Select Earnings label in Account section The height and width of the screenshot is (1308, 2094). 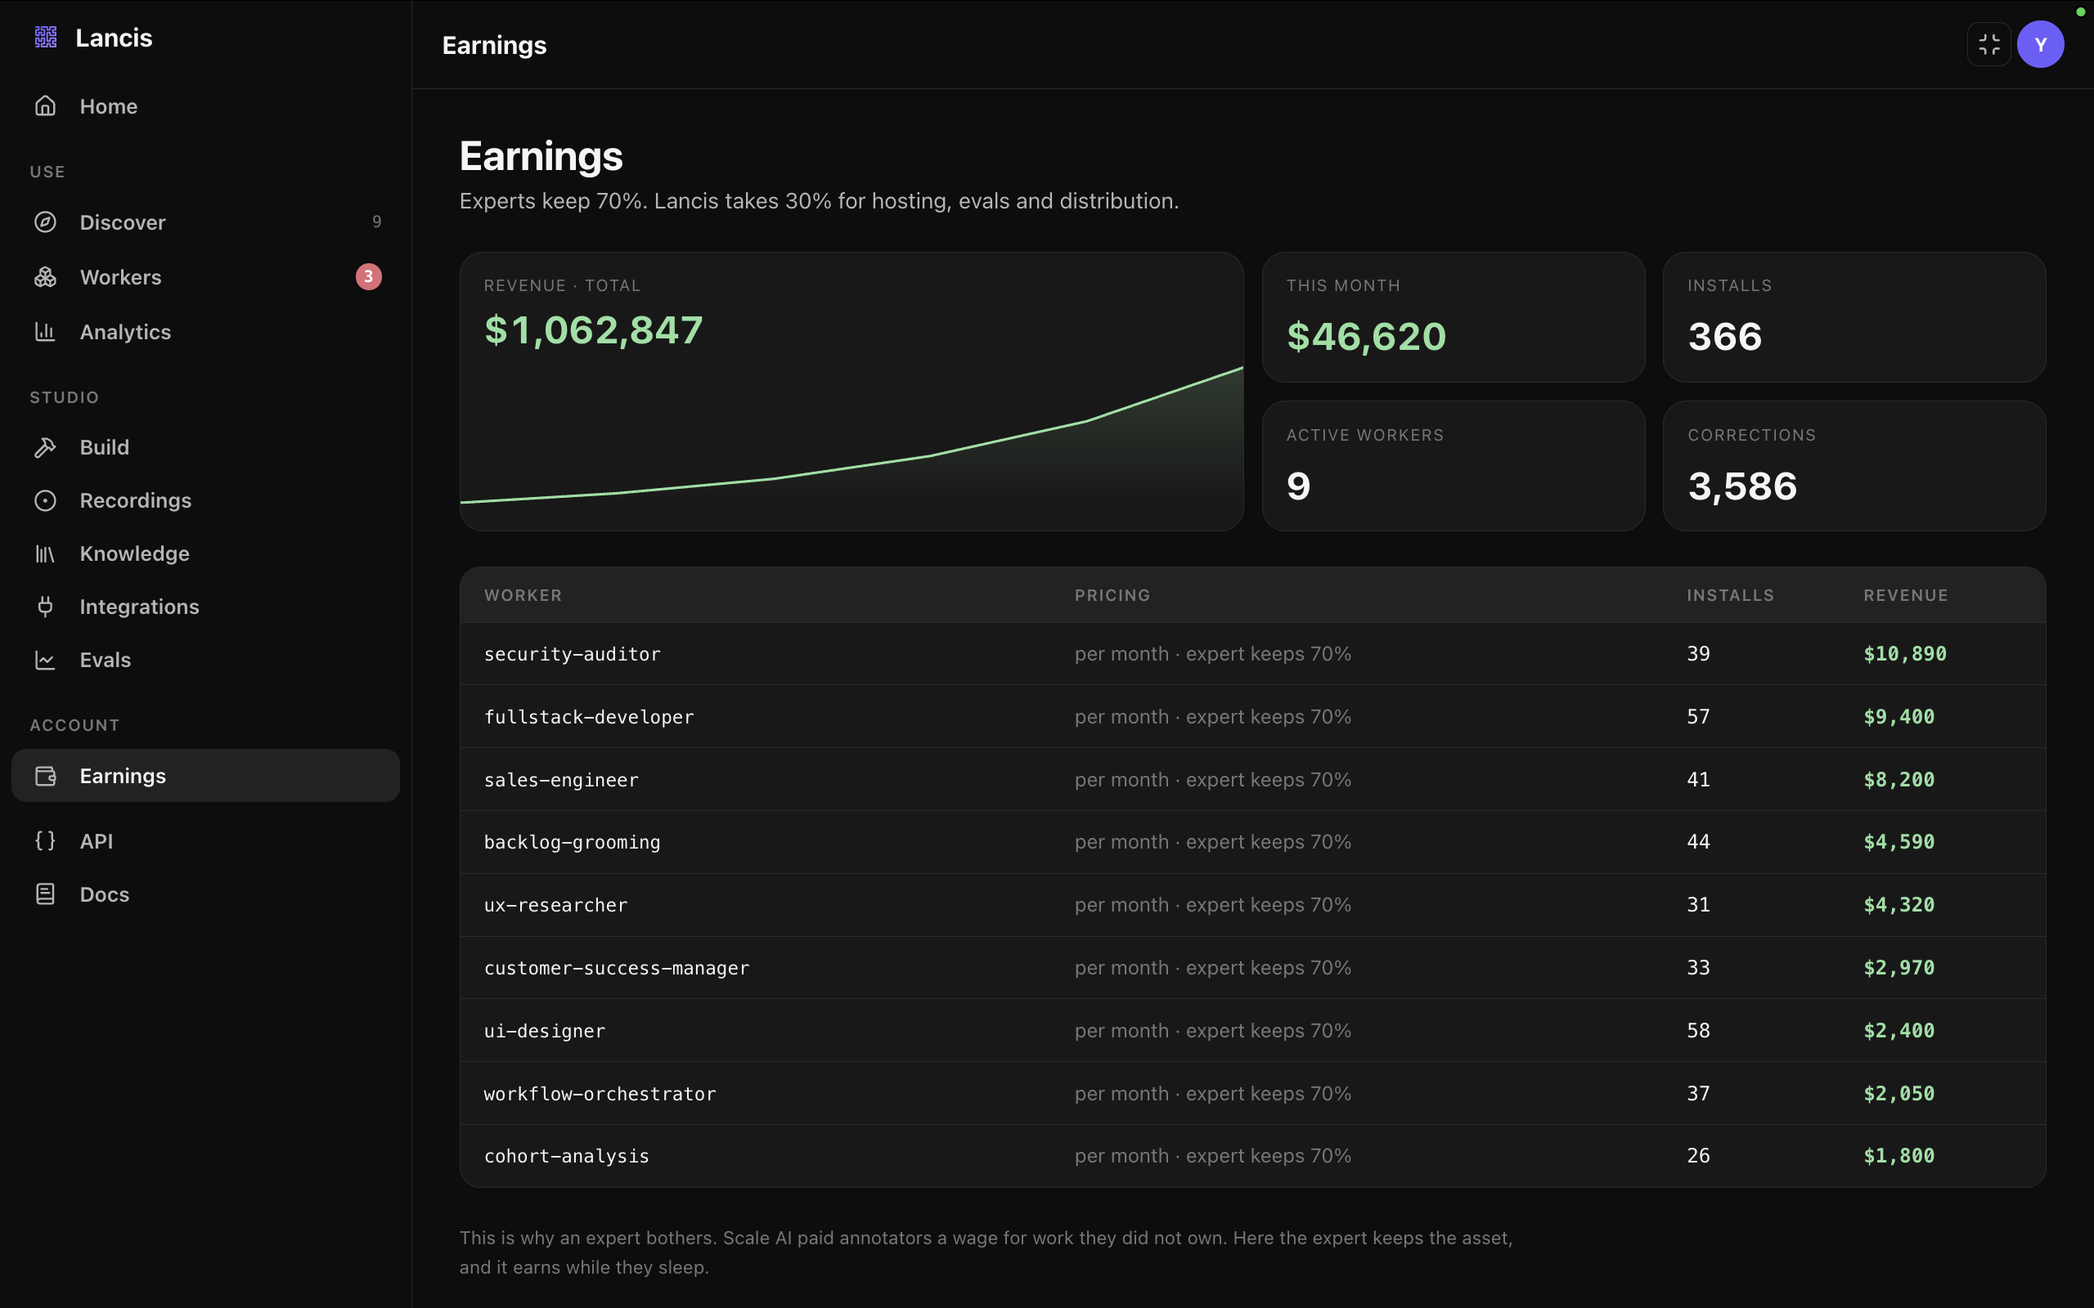click(x=123, y=776)
